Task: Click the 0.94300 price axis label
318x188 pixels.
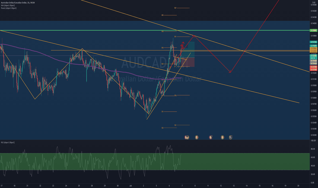Action: pyautogui.click(x=314, y=5)
